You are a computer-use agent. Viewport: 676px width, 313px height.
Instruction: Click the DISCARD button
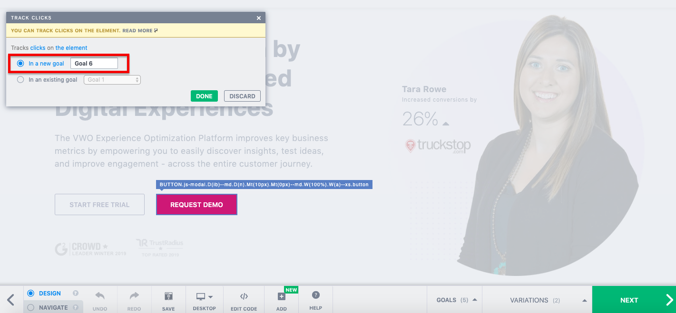click(242, 96)
